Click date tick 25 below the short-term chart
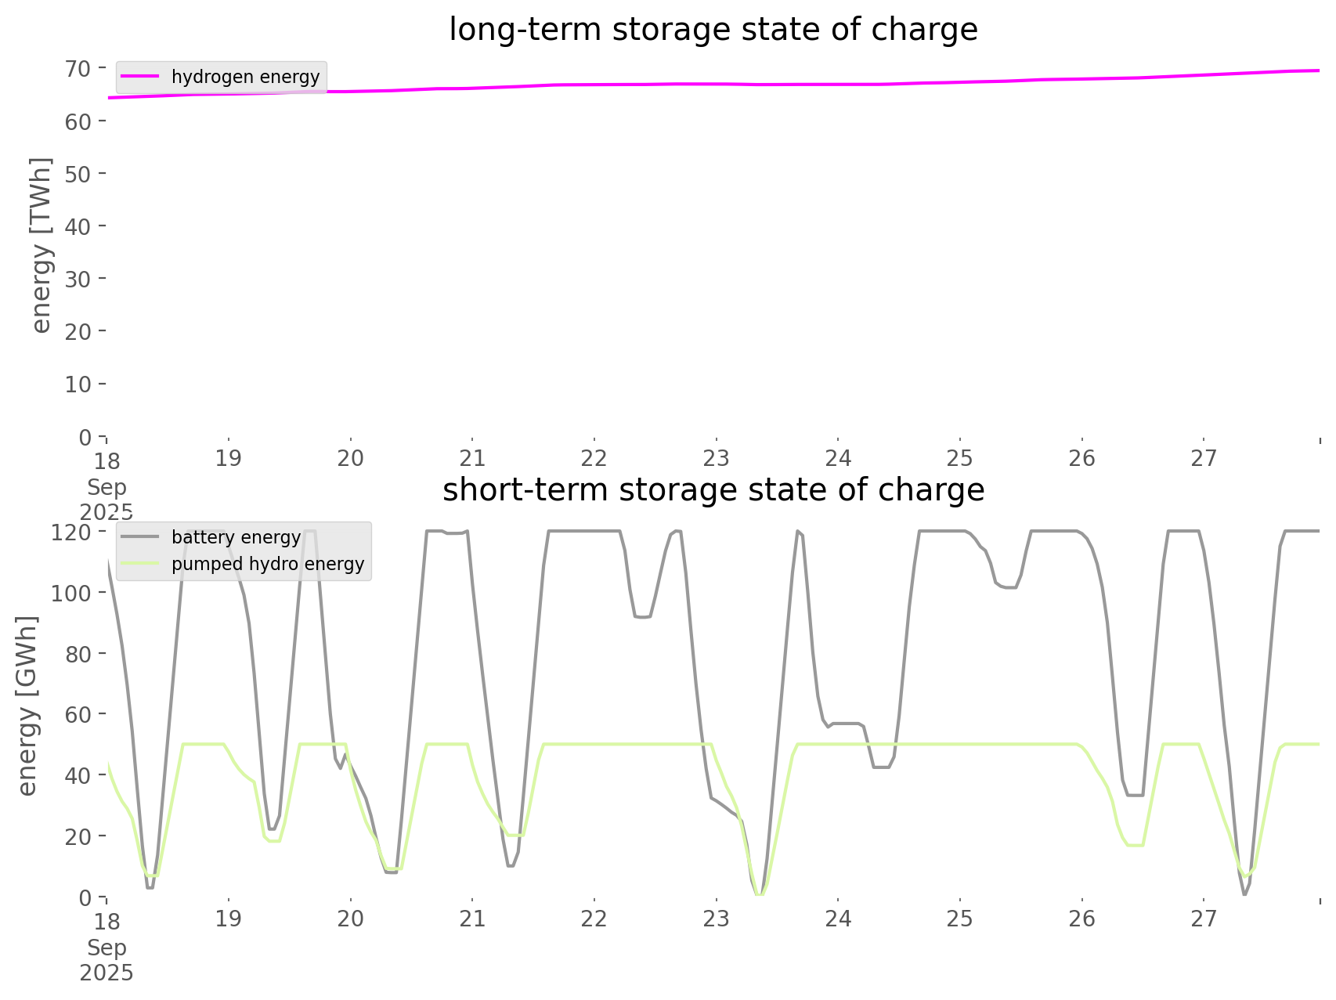Screen dimensions: 1336x1000 pyautogui.click(x=959, y=919)
